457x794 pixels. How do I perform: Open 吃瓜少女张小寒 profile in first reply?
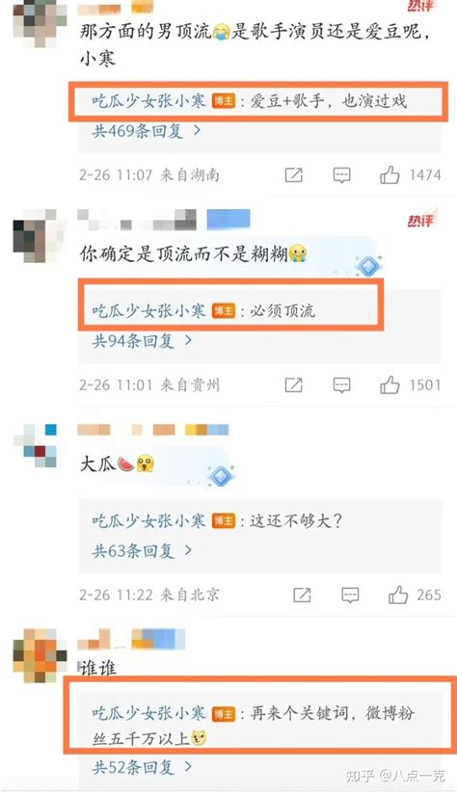[148, 101]
